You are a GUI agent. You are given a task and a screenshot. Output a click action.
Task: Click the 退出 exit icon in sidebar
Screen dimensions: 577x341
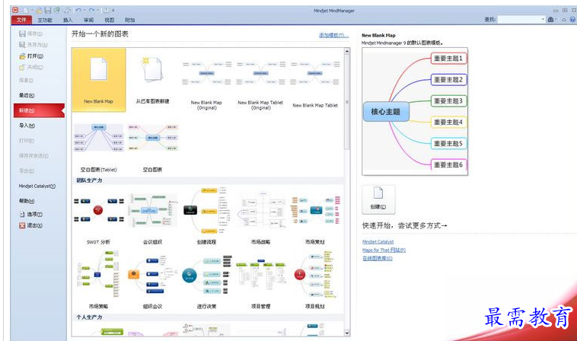point(22,225)
